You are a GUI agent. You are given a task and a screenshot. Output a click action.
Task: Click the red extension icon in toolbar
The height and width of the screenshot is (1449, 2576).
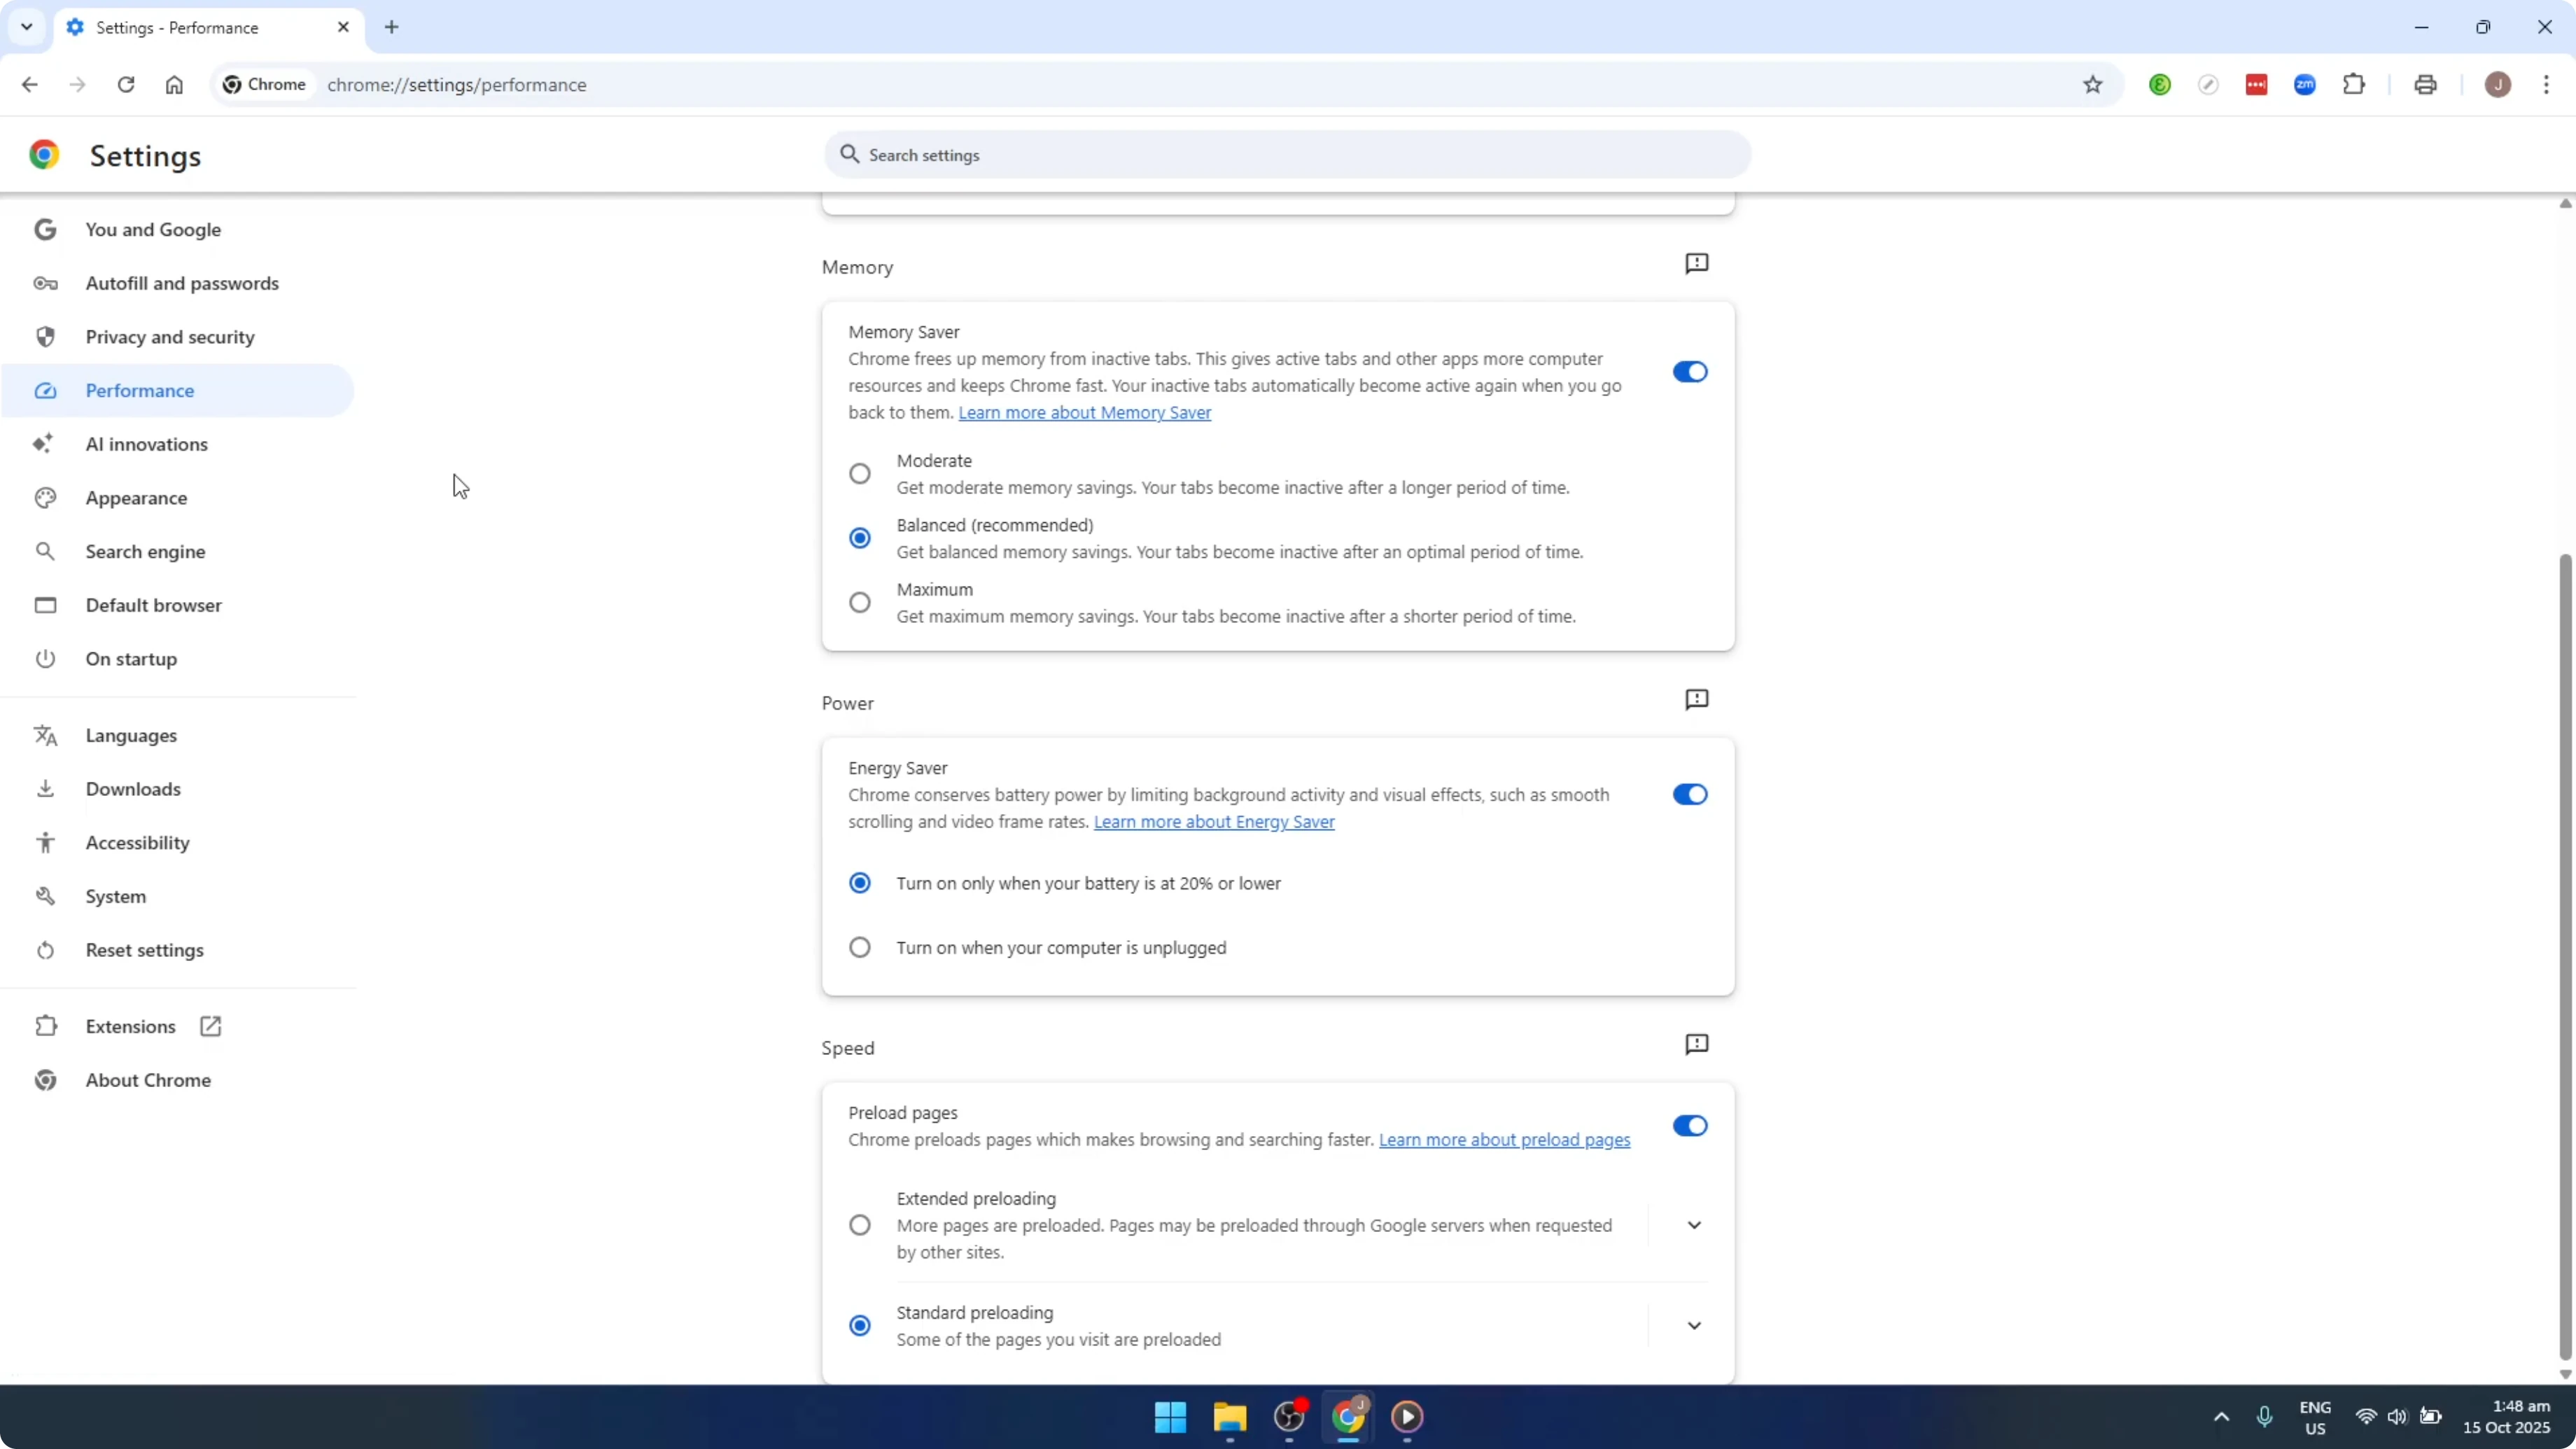(2257, 85)
